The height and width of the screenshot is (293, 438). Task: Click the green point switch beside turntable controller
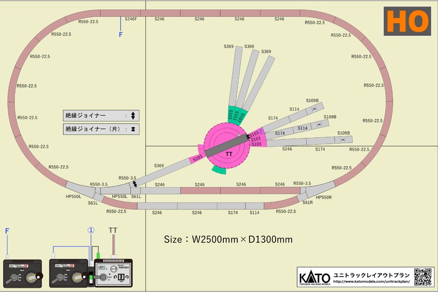pos(91,277)
